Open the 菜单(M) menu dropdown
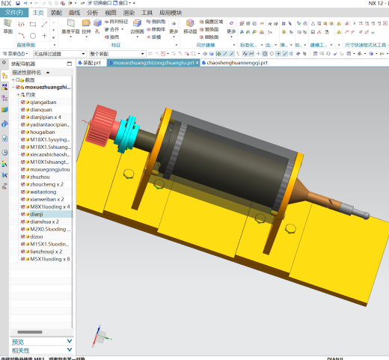This screenshot has width=389, height=360. pos(15,54)
